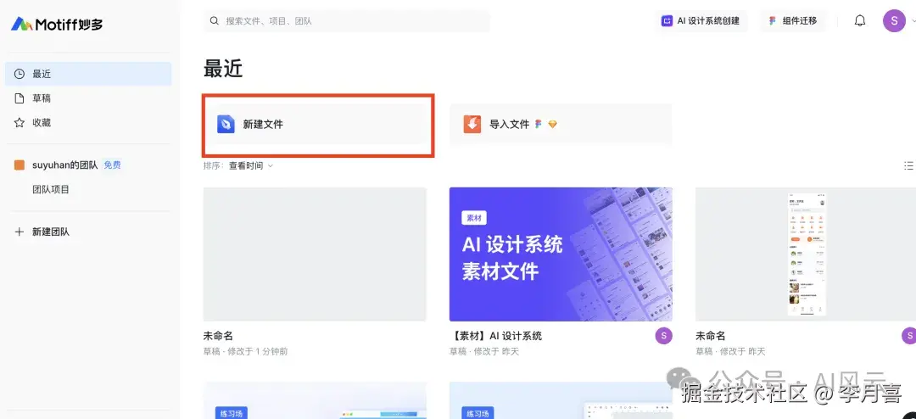This screenshot has height=419, width=916.
Task: Open the mobile app 未命名 thumbnail
Action: click(x=806, y=254)
